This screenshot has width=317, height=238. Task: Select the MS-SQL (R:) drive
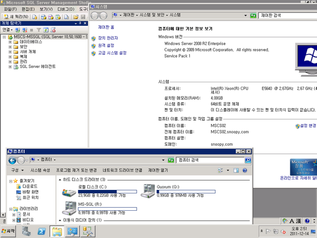click(x=99, y=208)
